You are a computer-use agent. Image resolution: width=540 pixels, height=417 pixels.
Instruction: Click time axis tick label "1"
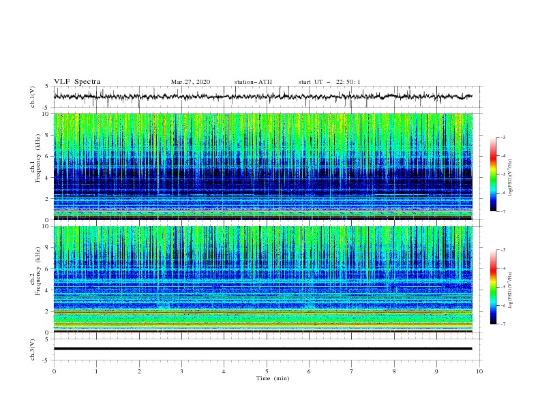tap(97, 371)
